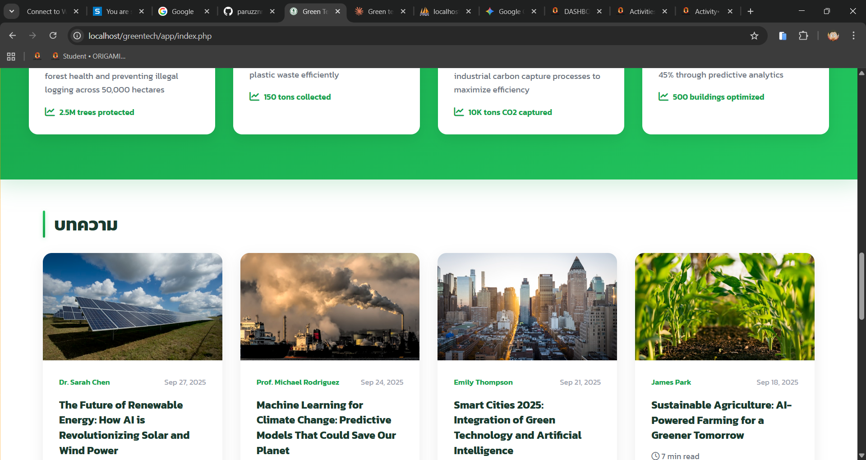The width and height of the screenshot is (866, 460).
Task: Open the Chrome three-dot menu
Action: pos(853,36)
